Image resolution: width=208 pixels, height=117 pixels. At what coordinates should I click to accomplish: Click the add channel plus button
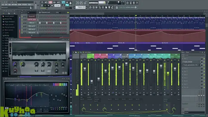32,35
